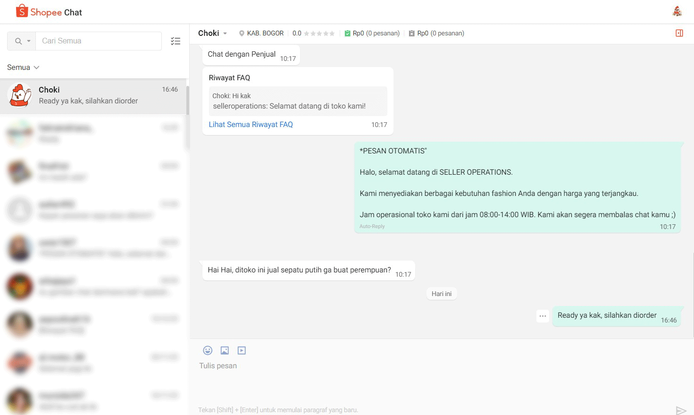Open the Semua conversation filter dropdown
This screenshot has height=415, width=694.
pos(22,67)
